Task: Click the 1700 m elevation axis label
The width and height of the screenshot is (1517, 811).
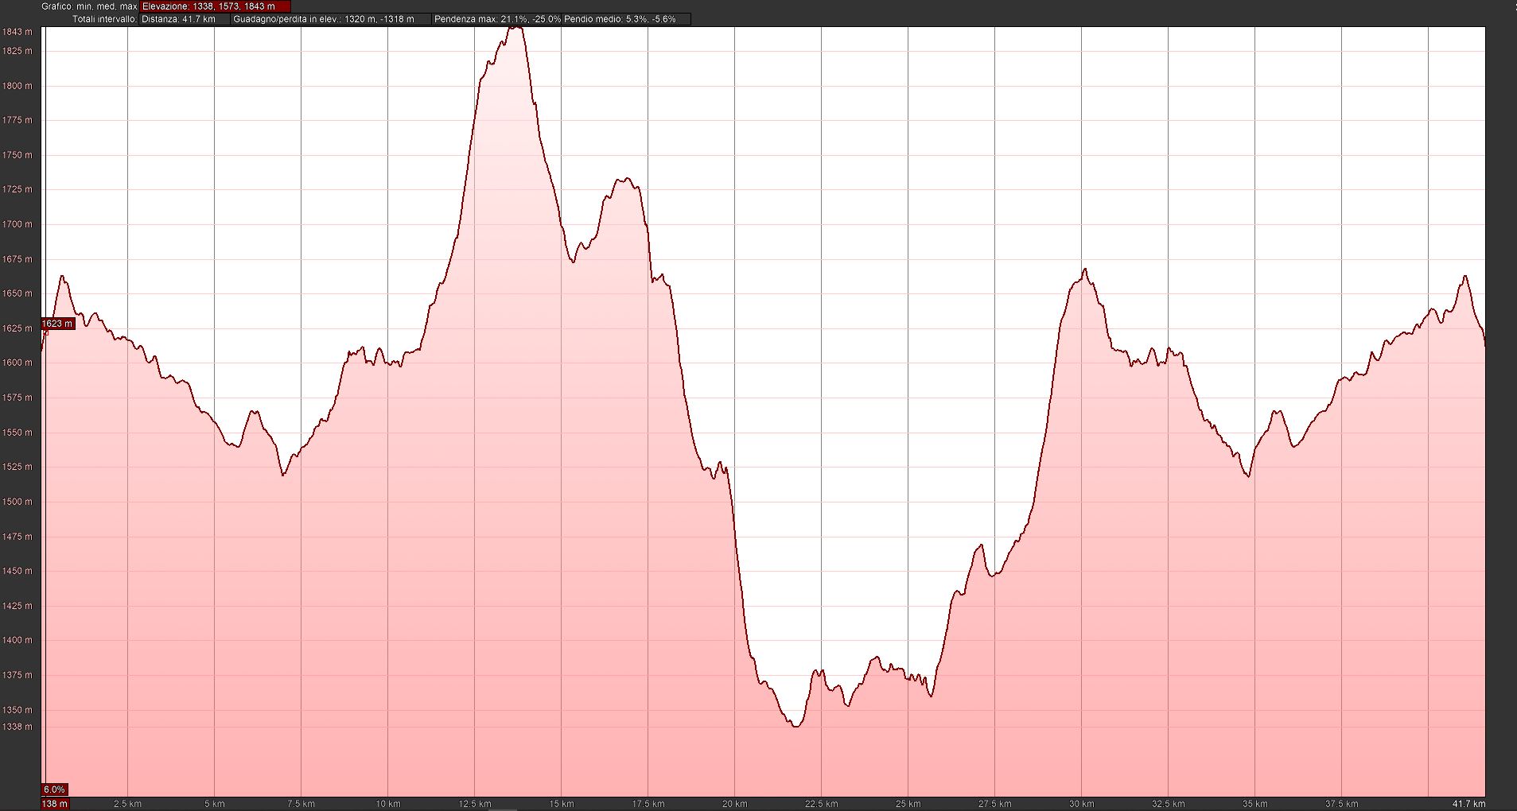Action: (x=18, y=224)
